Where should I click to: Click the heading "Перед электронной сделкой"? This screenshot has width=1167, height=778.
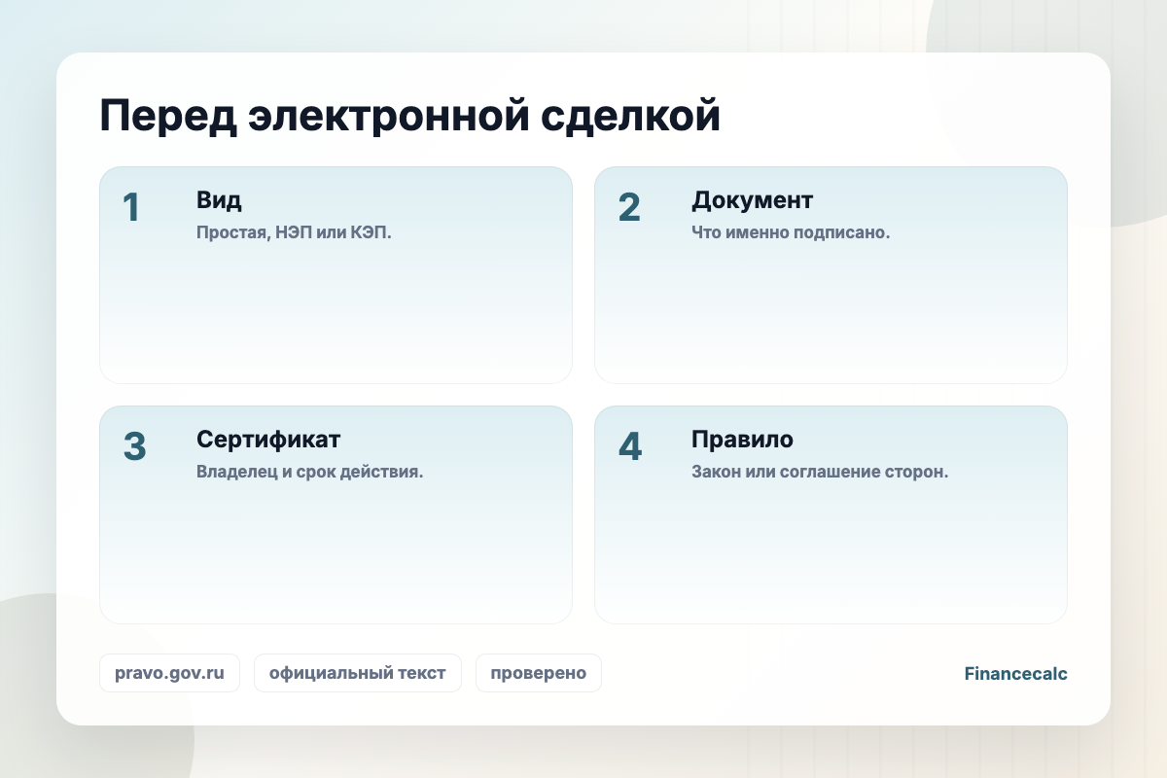coord(410,118)
